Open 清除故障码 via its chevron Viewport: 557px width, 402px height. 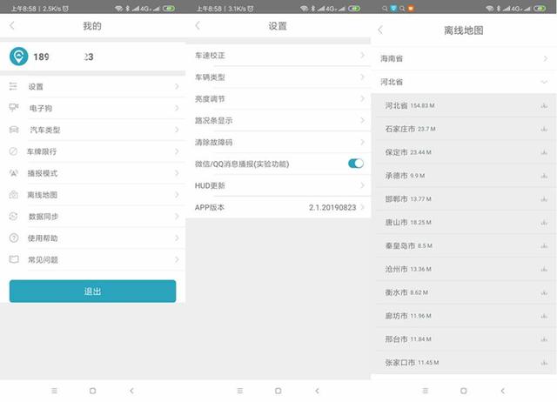click(362, 142)
